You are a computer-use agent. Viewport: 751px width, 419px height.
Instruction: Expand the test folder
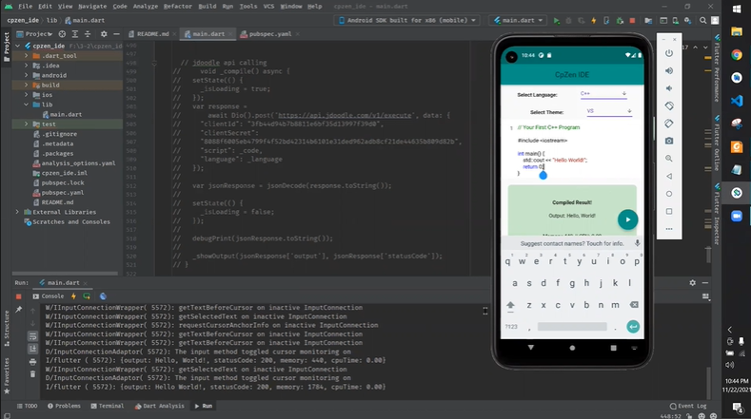coord(26,124)
